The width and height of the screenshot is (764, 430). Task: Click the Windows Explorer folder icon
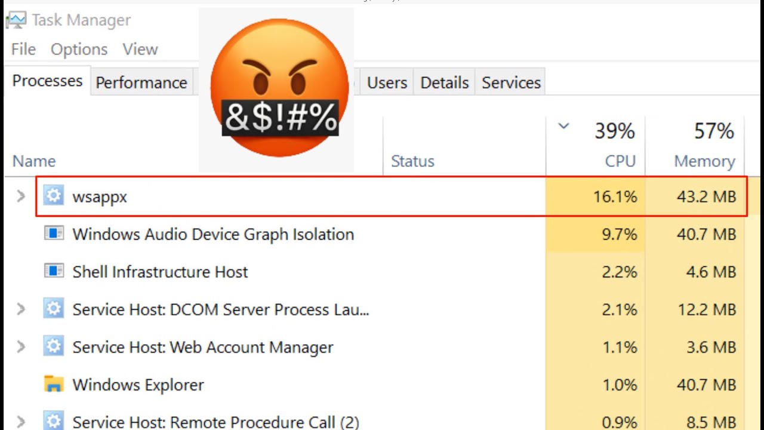pyautogui.click(x=54, y=384)
